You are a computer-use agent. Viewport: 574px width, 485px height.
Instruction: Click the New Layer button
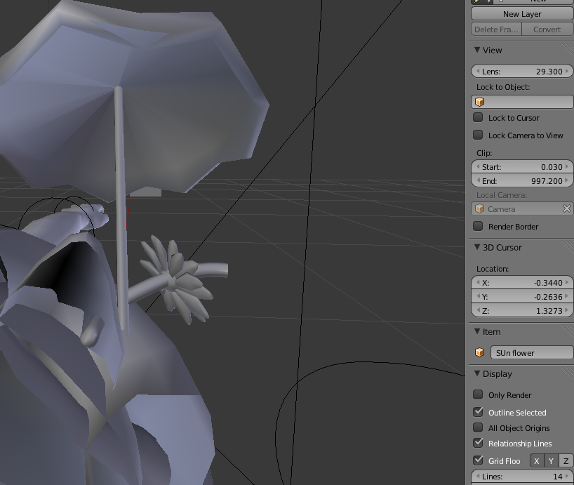522,14
